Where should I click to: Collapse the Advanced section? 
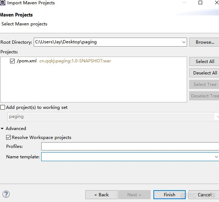click(x=2, y=129)
